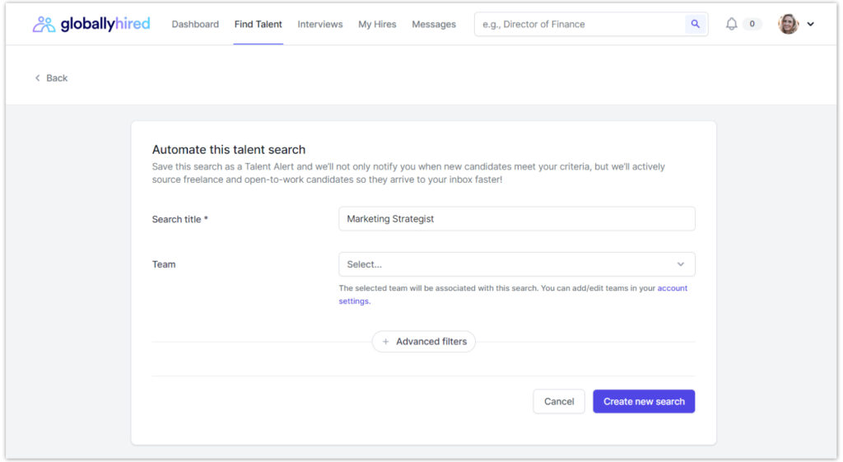Click the magnifying glass search icon
Image resolution: width=843 pixels, height=462 pixels.
click(696, 25)
